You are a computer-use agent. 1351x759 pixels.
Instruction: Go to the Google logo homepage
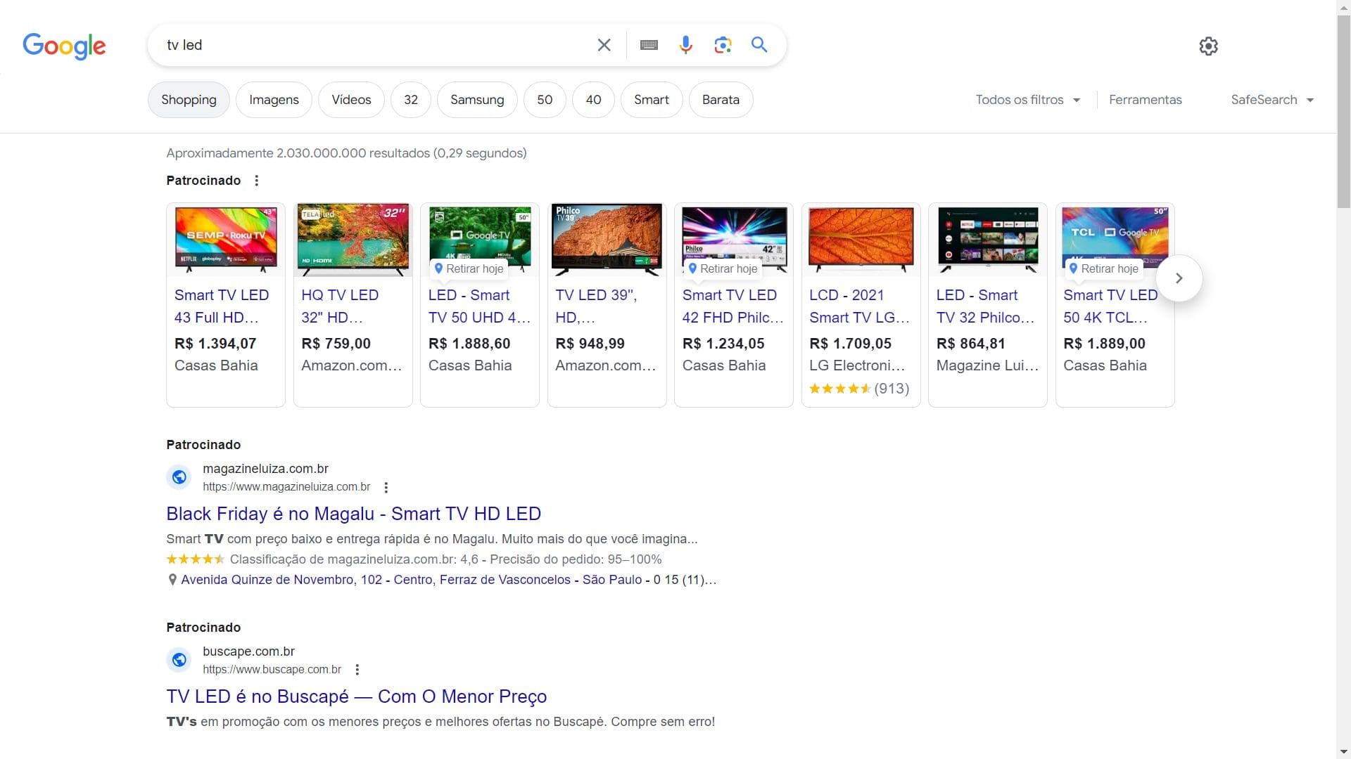tap(64, 46)
